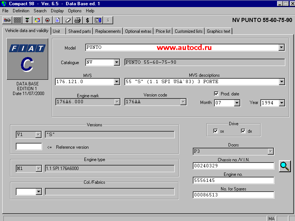Switch to the Replacements tab

tap(108, 31)
